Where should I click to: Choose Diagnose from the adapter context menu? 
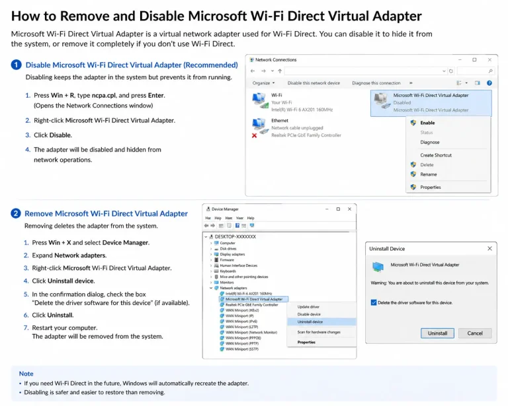(448, 142)
